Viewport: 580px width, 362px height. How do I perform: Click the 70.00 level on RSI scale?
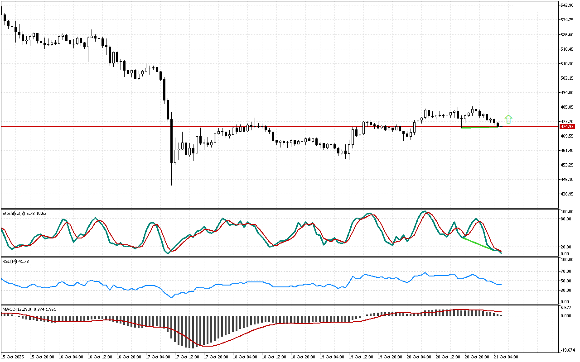click(x=566, y=271)
